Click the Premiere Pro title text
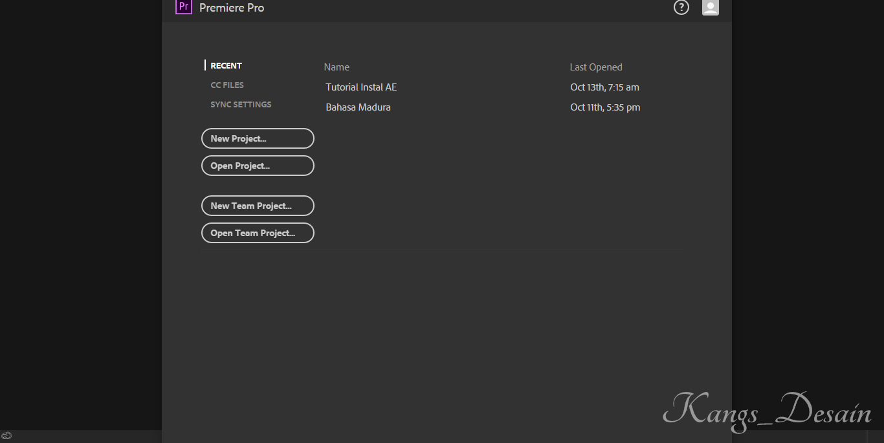Viewport: 884px width, 443px height. click(x=232, y=8)
